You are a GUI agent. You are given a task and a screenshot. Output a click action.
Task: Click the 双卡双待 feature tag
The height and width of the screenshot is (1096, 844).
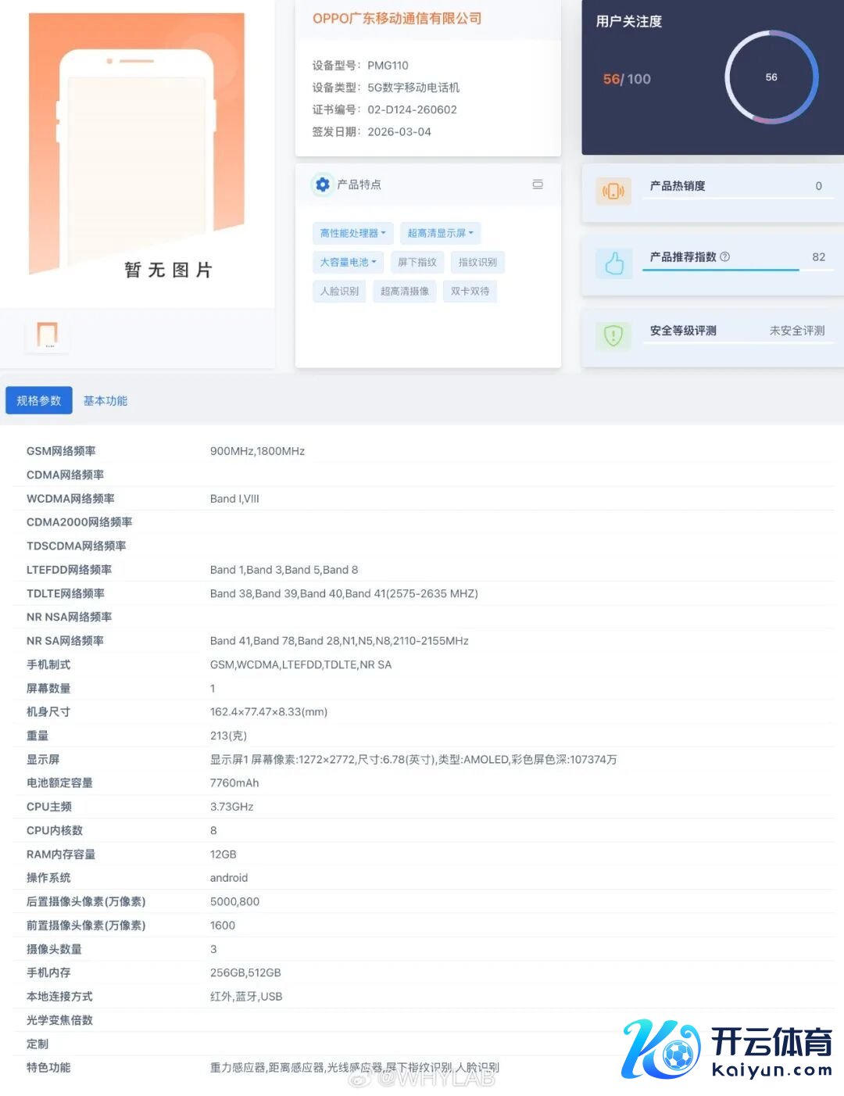click(x=470, y=291)
